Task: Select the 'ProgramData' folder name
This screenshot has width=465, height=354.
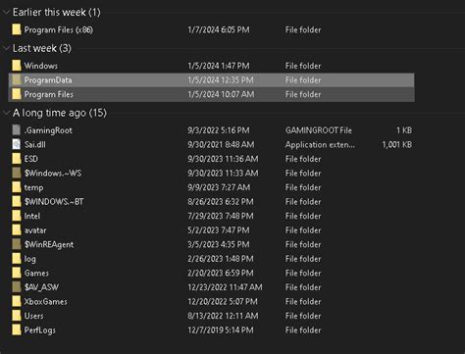Action: pos(48,80)
